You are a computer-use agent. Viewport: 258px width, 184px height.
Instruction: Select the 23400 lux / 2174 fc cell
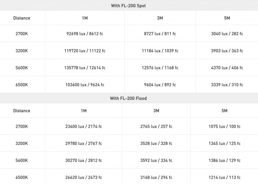(x=84, y=126)
